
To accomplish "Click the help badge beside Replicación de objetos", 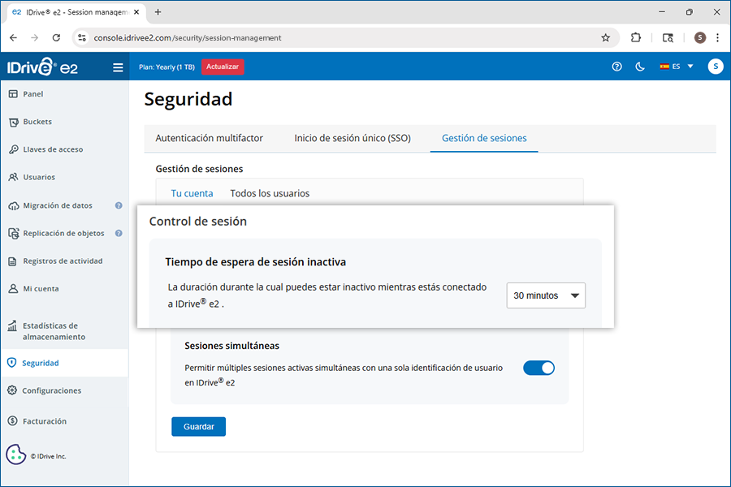I will 119,233.
